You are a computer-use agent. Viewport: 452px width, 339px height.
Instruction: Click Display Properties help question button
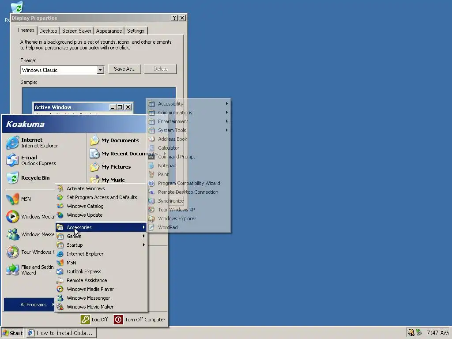174,18
